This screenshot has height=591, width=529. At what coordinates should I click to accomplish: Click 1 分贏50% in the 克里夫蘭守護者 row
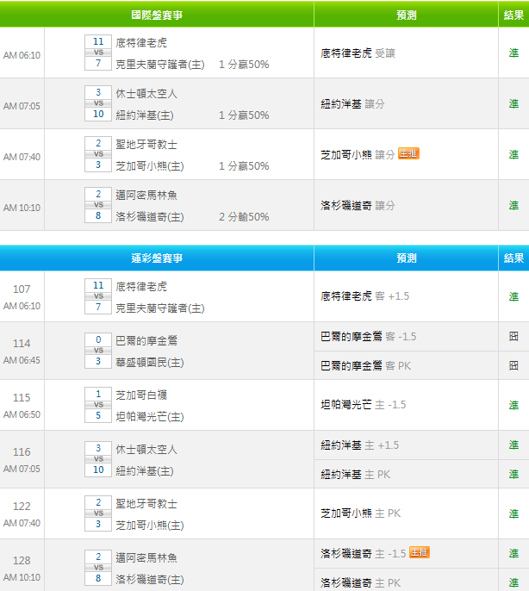click(244, 65)
